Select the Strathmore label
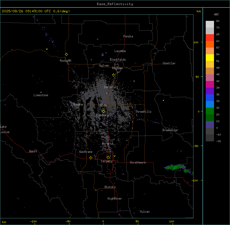This screenshot has height=225, width=230. click(138, 162)
